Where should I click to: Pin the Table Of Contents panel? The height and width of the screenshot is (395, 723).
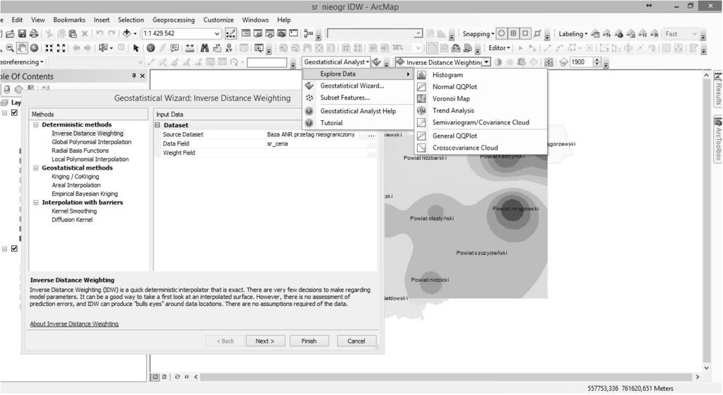(134, 76)
